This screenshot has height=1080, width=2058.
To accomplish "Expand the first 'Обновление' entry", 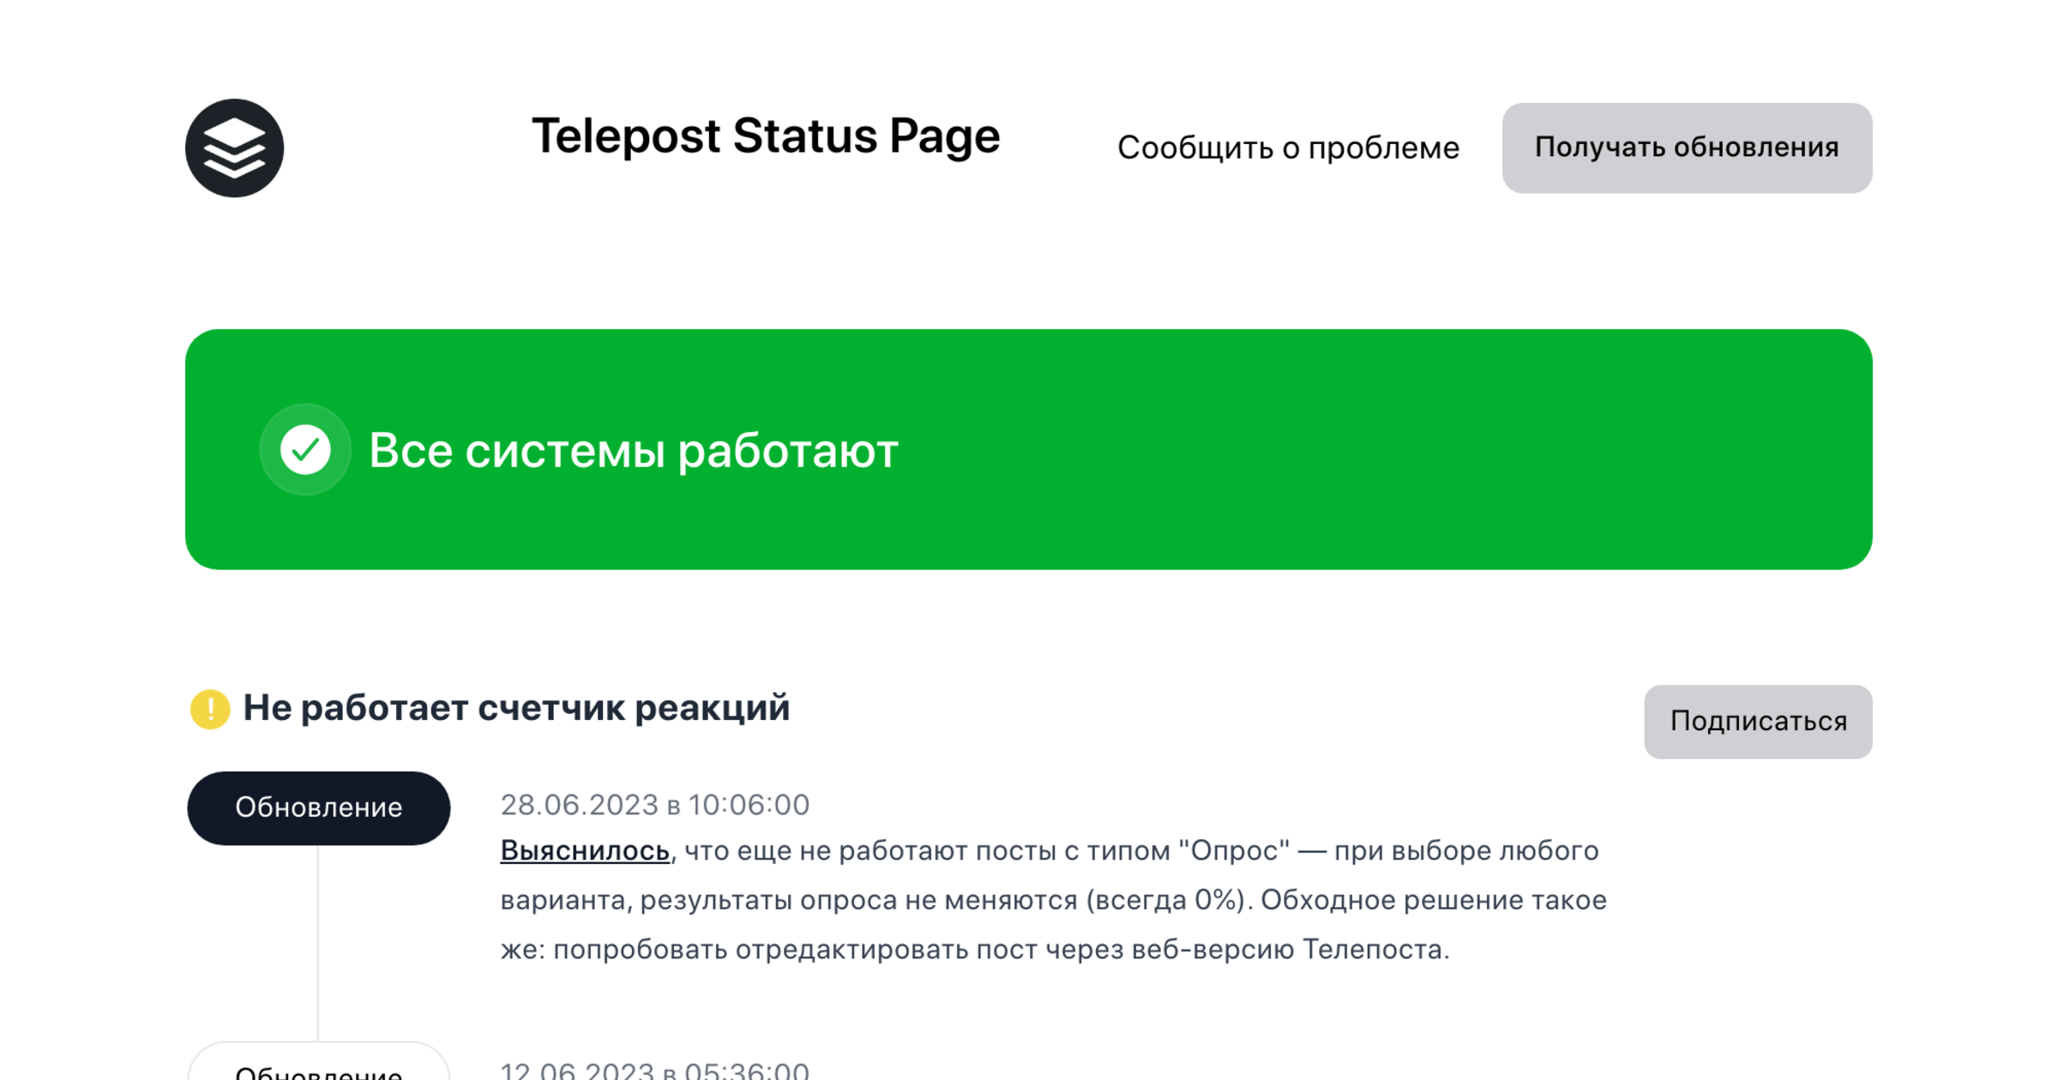I will coord(318,807).
